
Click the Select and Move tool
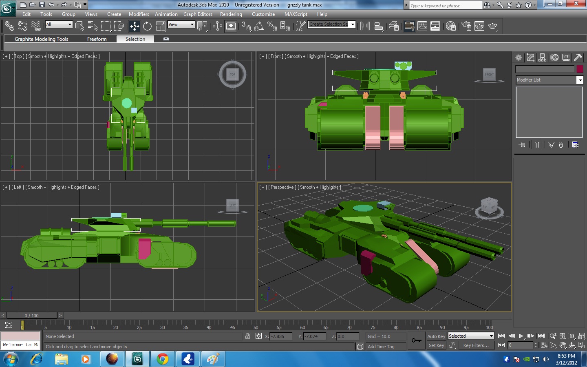pyautogui.click(x=135, y=26)
